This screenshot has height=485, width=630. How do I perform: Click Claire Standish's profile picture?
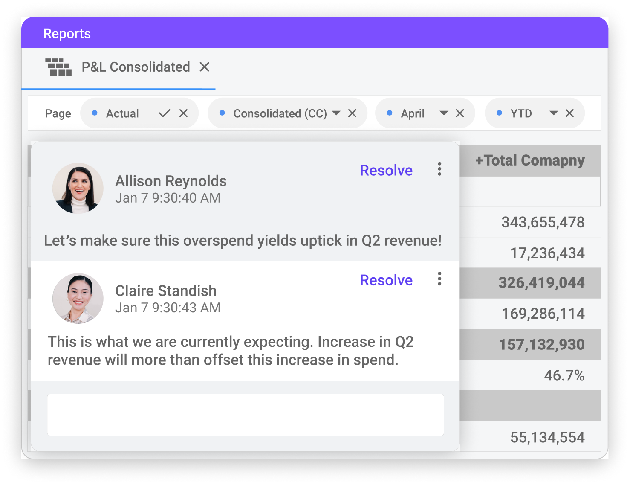[x=78, y=298]
